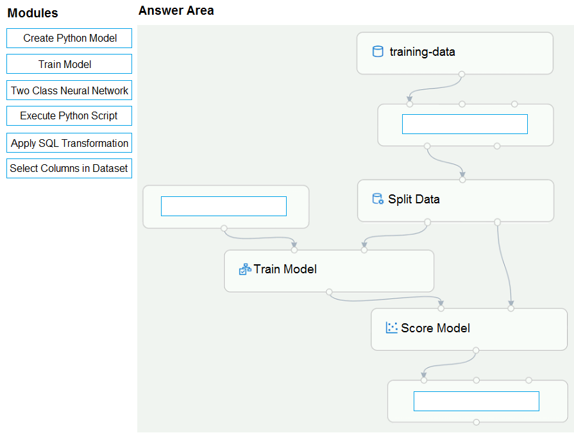Select the Create Python Model module
This screenshot has height=433, width=574.
pos(69,38)
